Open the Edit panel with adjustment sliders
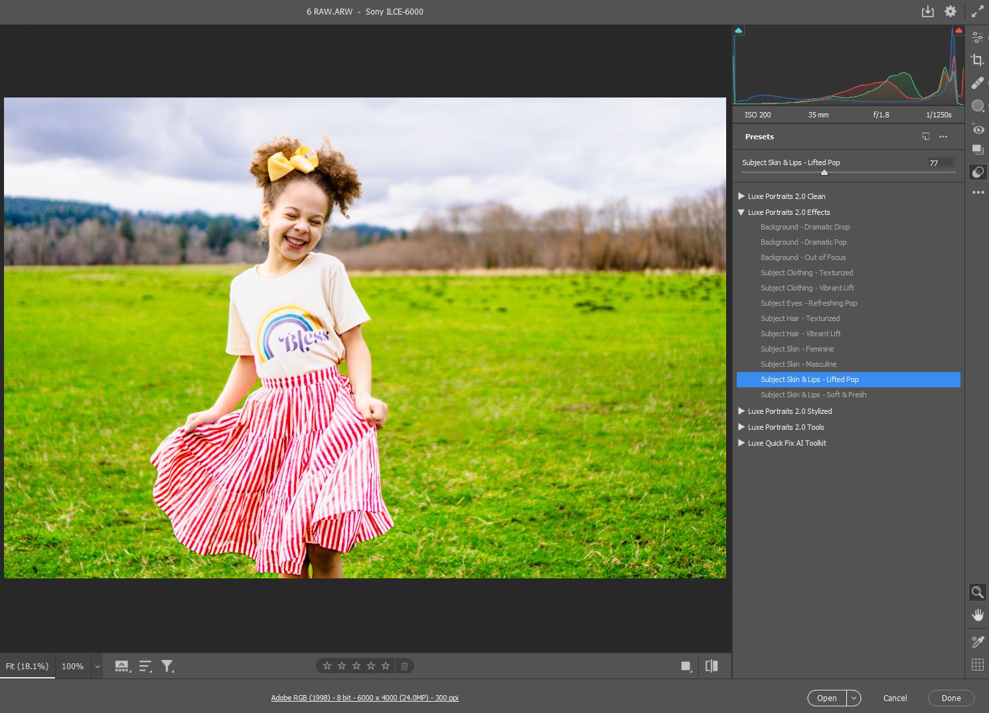This screenshot has width=989, height=713. click(x=977, y=37)
